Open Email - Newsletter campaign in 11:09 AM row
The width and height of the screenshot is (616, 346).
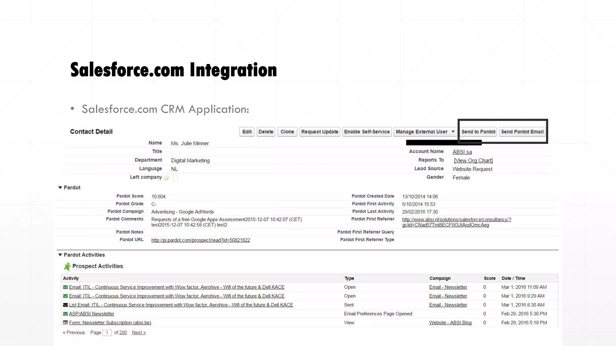[448, 287]
